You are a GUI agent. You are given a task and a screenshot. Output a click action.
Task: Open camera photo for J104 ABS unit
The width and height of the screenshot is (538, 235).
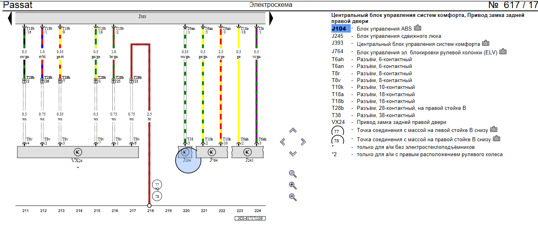(x=418, y=28)
